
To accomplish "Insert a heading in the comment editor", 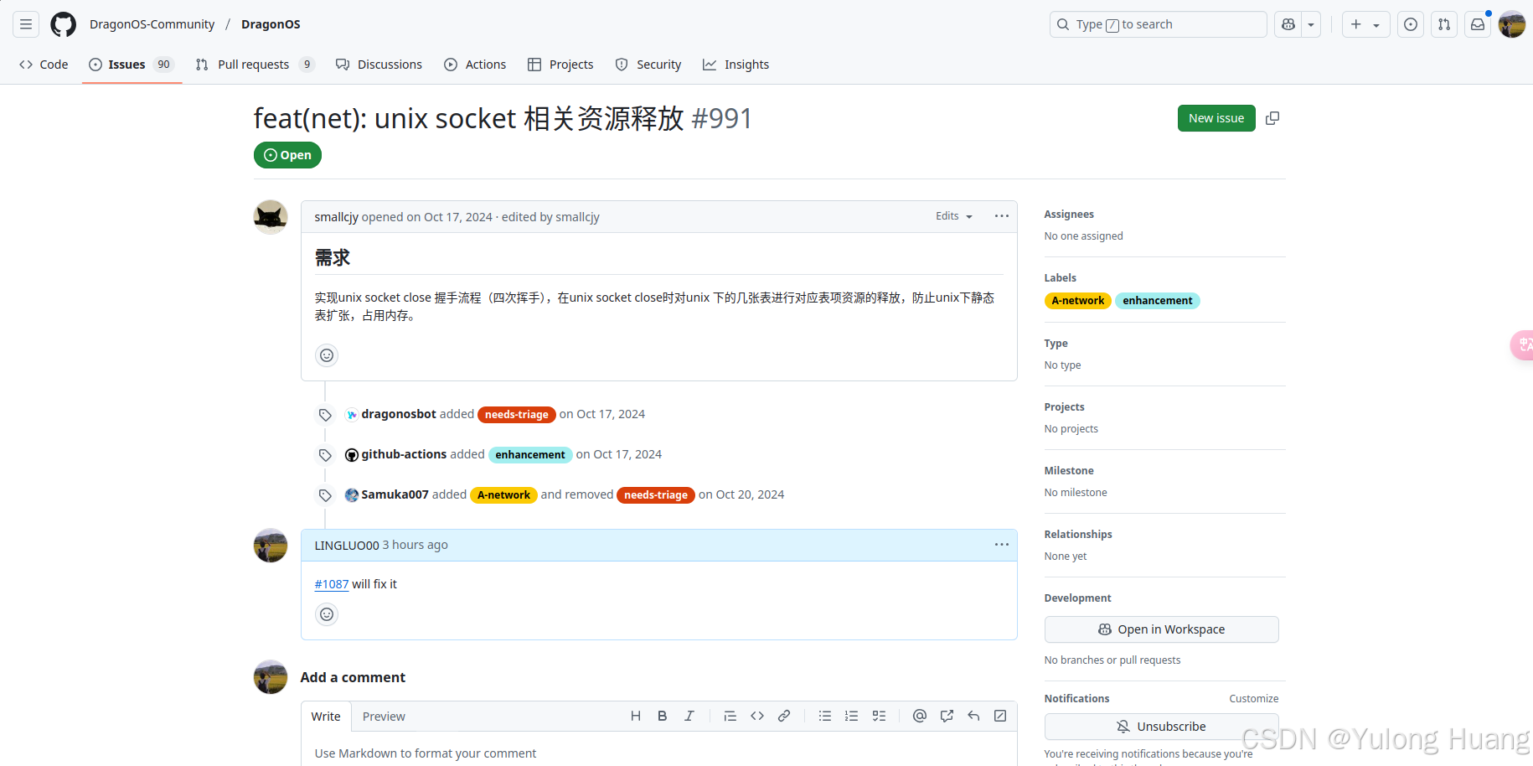I will (x=635, y=716).
